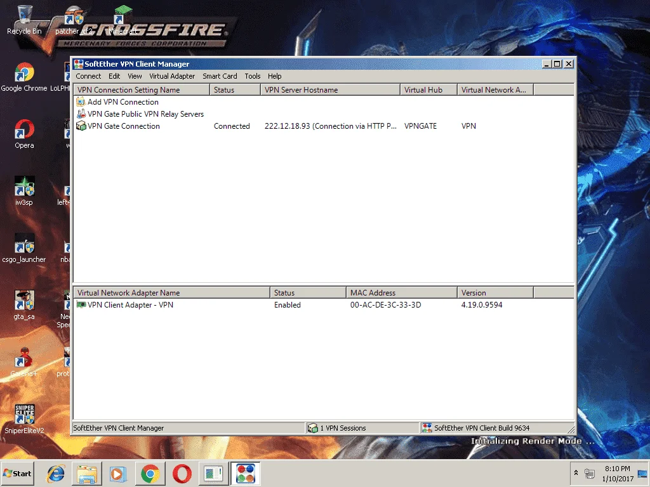Screen dimensions: 650x487
Task: Click the VPN Client Adapter network card icon
Action: [81, 305]
